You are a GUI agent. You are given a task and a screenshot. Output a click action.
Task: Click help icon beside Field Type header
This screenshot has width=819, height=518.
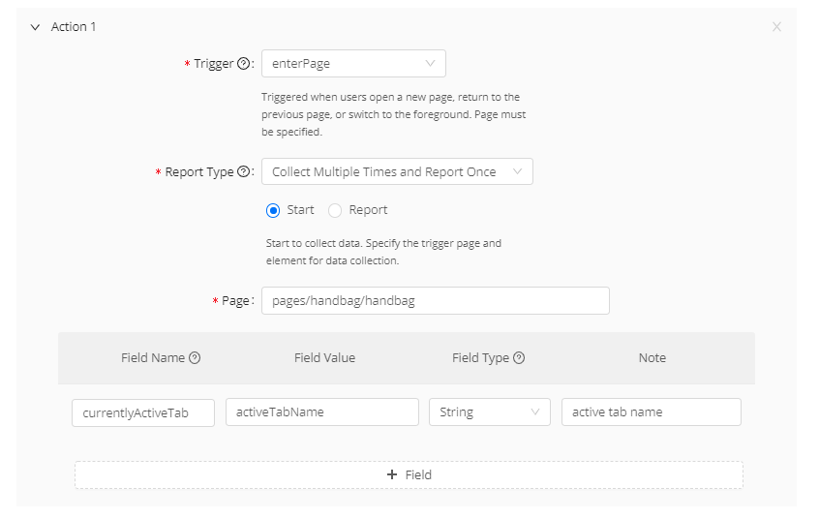tap(519, 358)
